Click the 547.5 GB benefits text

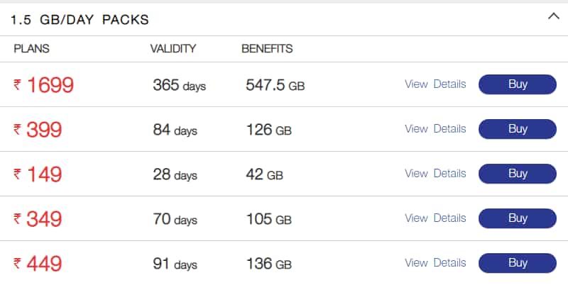pyautogui.click(x=275, y=85)
